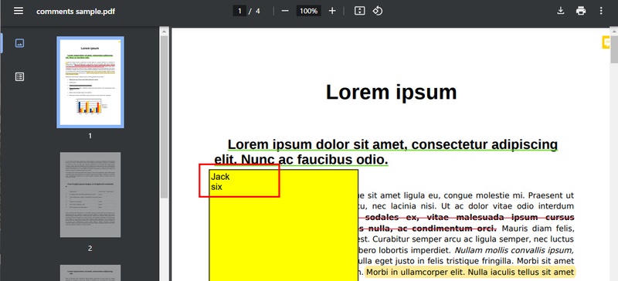The image size is (618, 281).
Task: Select page 2 thumbnail
Action: coord(90,195)
